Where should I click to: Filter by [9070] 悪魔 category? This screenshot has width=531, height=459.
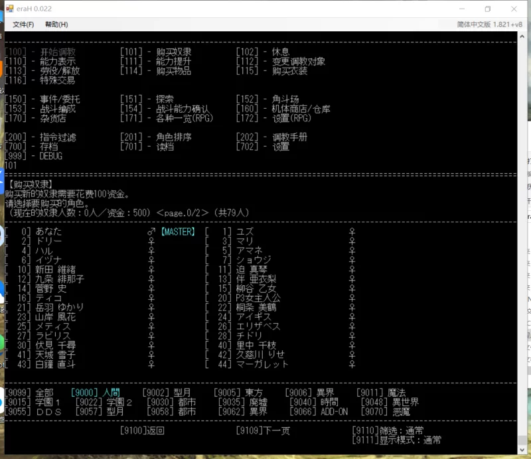pos(386,412)
